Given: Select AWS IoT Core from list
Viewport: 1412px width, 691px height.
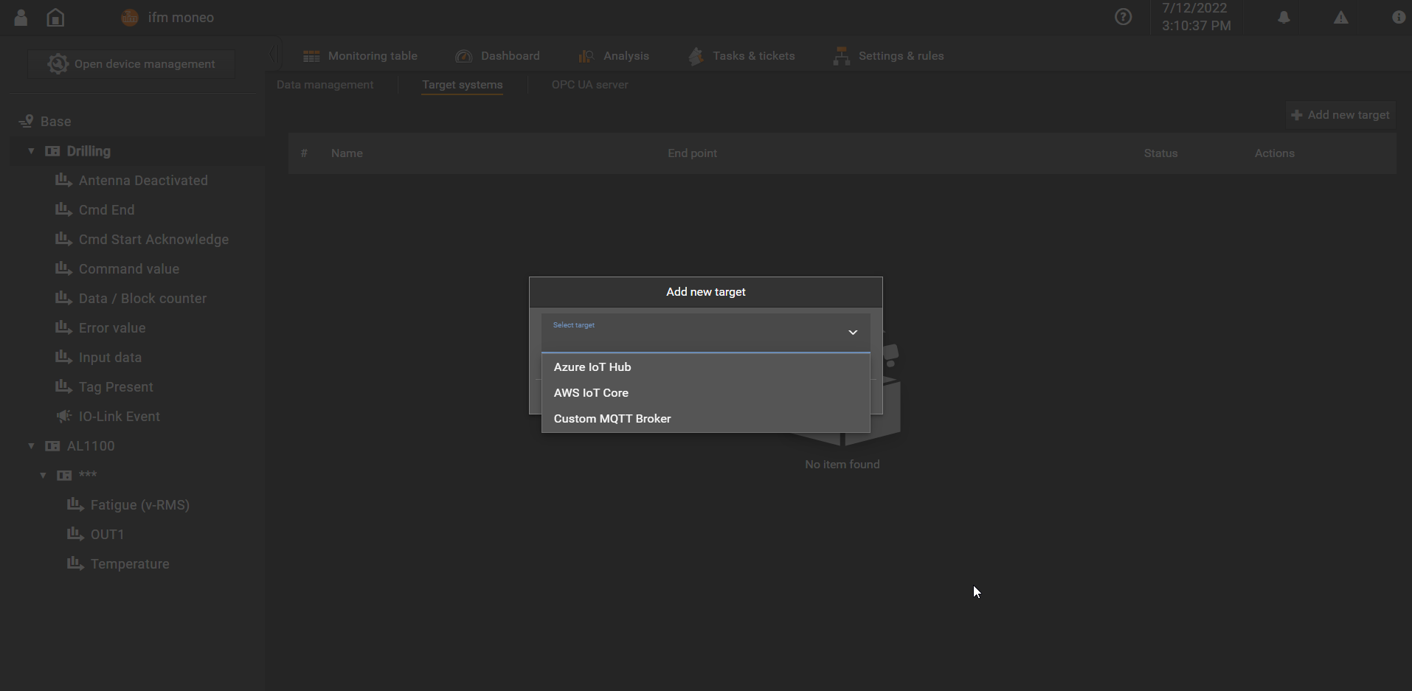Looking at the screenshot, I should click(x=591, y=393).
